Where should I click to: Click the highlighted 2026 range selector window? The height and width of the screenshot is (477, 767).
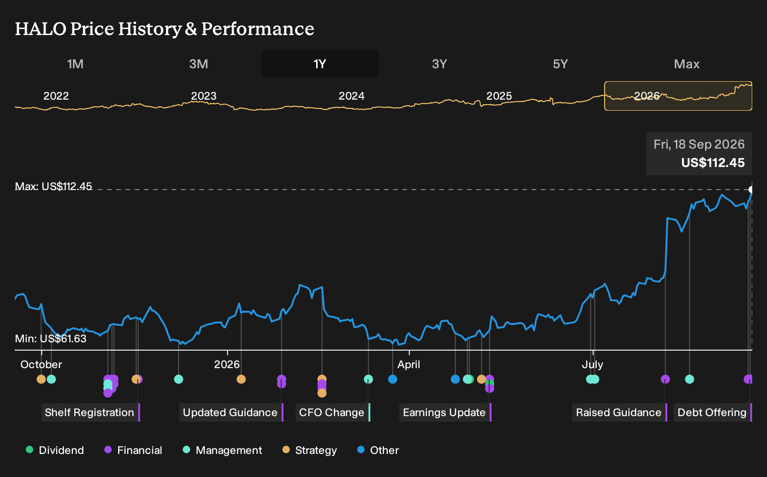(x=678, y=96)
